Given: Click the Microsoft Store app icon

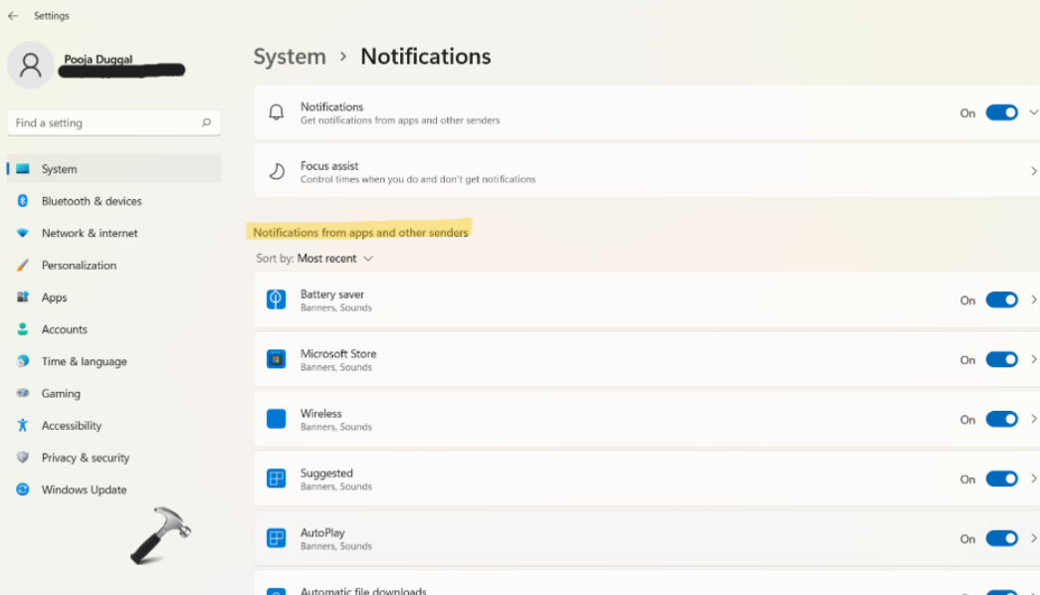Looking at the screenshot, I should (276, 359).
